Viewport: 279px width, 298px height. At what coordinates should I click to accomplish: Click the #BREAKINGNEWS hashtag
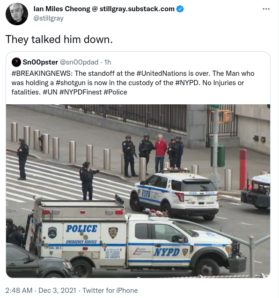pyautogui.click(x=42, y=73)
